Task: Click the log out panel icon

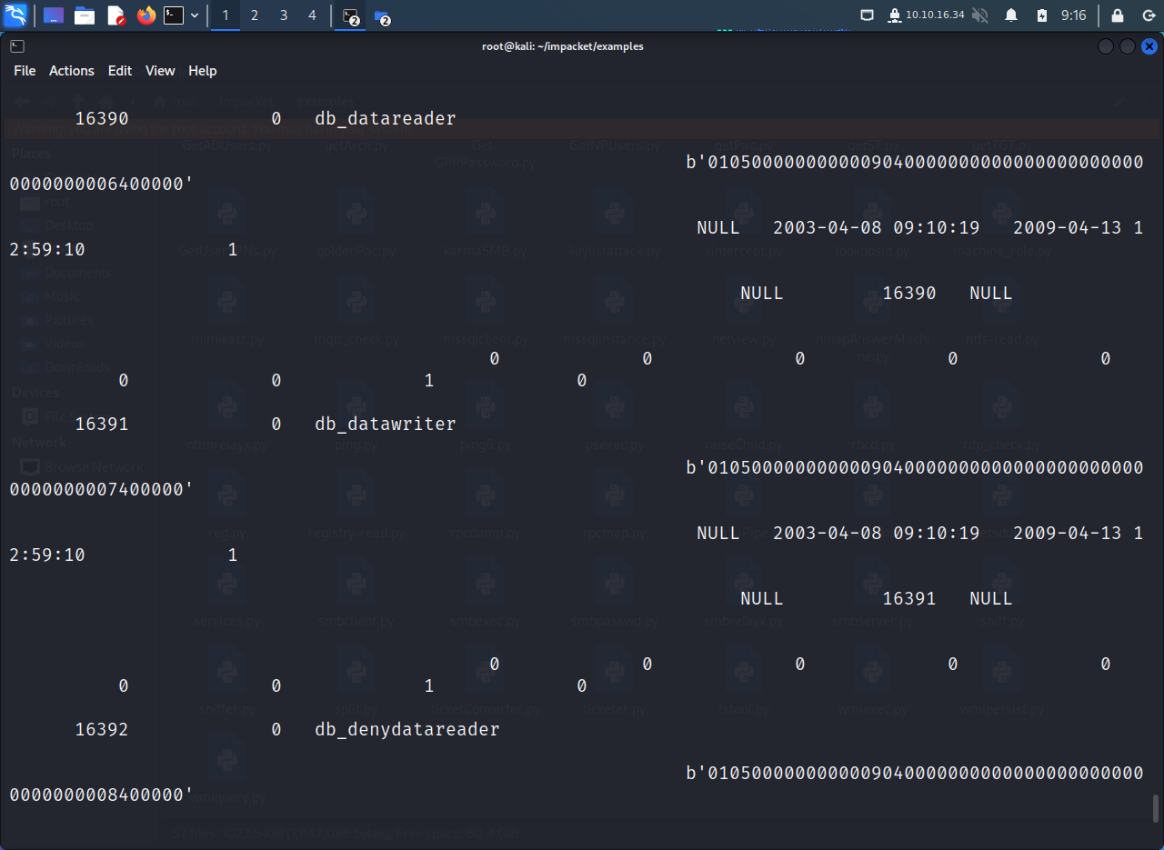Action: 1149,15
